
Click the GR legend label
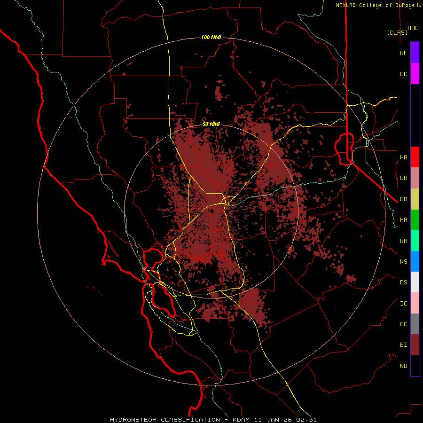click(404, 178)
